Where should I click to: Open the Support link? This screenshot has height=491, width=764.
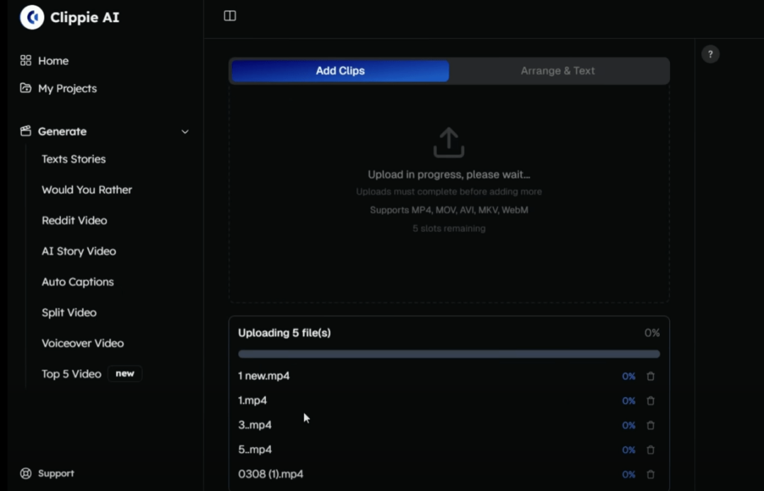pos(55,473)
